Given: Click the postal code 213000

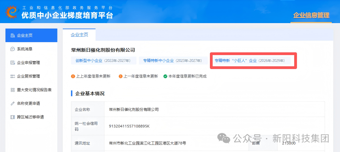Looking at the screenshot, I should pos(289,143).
